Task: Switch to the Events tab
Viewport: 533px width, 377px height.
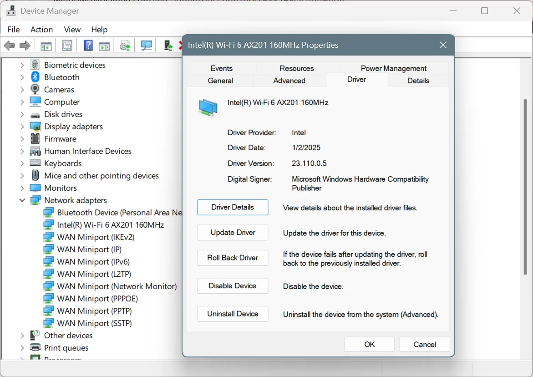Action: [222, 68]
